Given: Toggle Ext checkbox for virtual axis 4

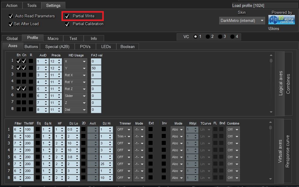Looking at the screenshot, I should 151,150.
